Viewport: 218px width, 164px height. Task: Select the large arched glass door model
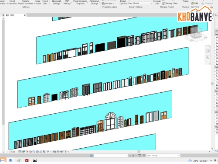[111, 121]
